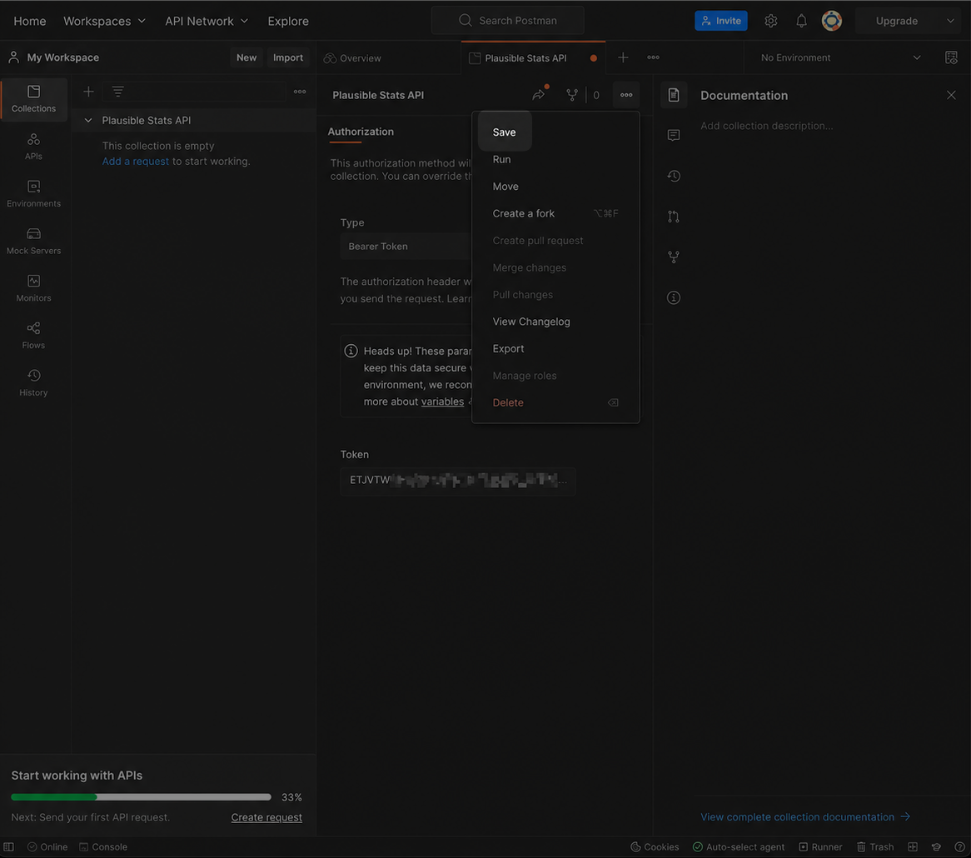Open the settings gear icon
The height and width of the screenshot is (858, 971).
[771, 21]
